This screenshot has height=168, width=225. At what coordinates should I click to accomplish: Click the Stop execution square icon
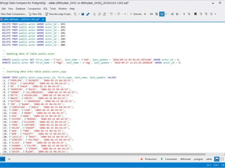pyautogui.click(x=145, y=14)
